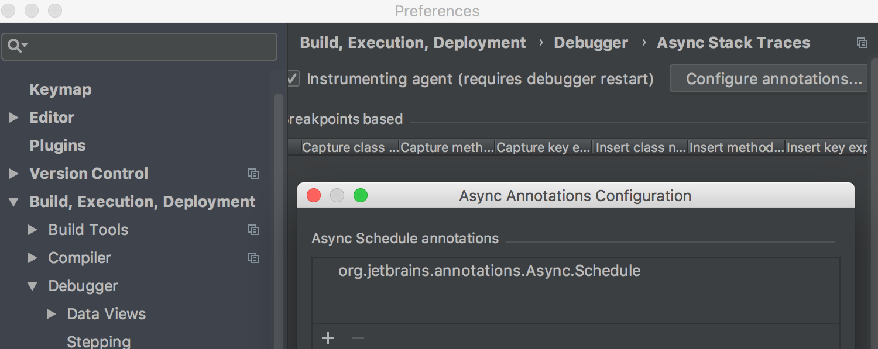This screenshot has width=878, height=349.
Task: Click the project settings icon beside Async Stack Traces
Action: 862,43
